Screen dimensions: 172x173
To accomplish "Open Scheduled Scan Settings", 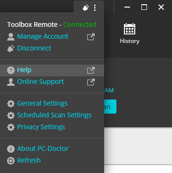I will point(54,115).
